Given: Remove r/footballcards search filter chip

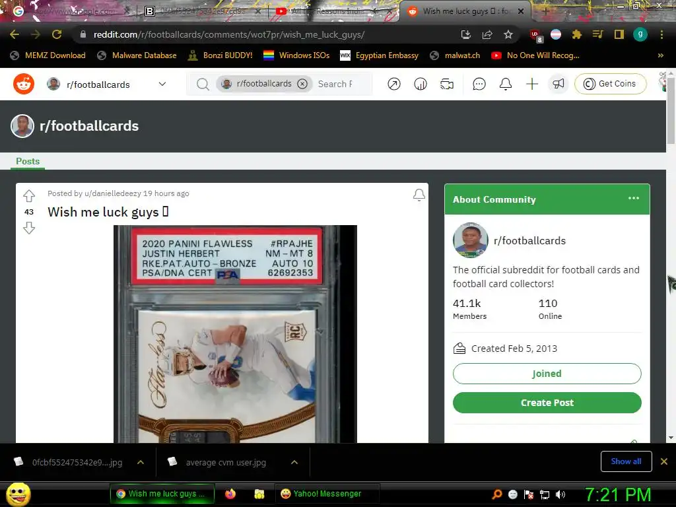Looking at the screenshot, I should click(302, 84).
